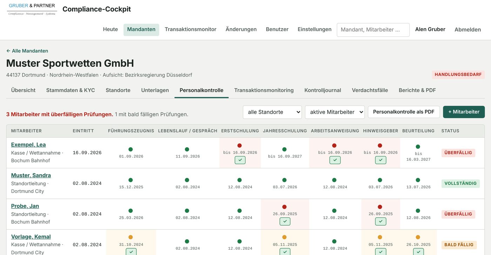The image size is (491, 255).
Task: Click the Gruber & Partner logo
Action: 32,9
